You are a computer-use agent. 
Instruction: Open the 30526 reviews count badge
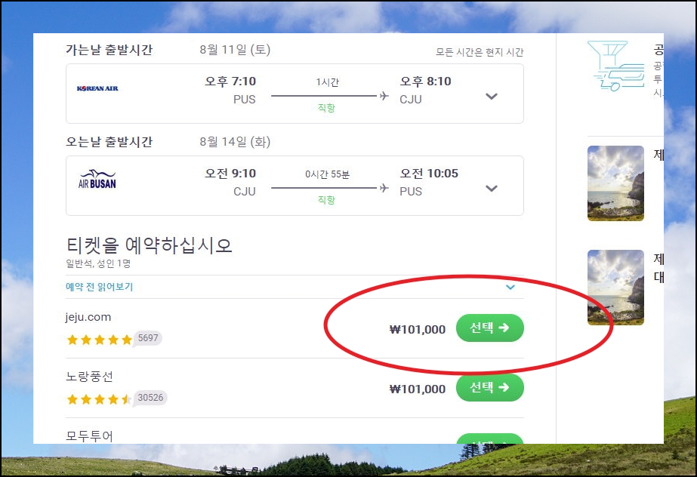pyautogui.click(x=150, y=398)
